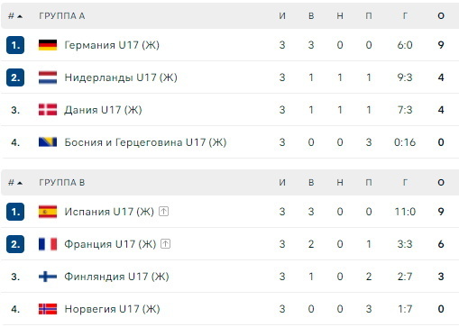Click the Bosnia and Herzegovina flag icon

(x=48, y=141)
